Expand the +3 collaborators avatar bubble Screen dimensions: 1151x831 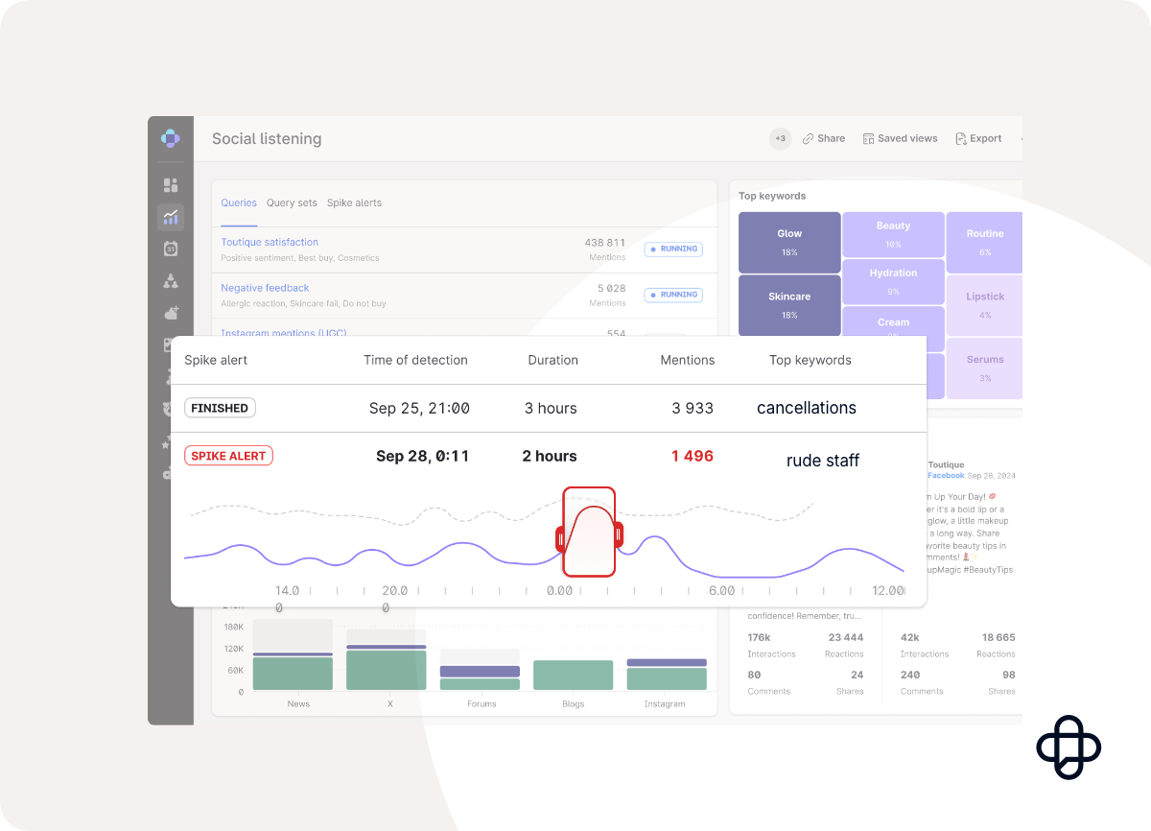coord(780,138)
